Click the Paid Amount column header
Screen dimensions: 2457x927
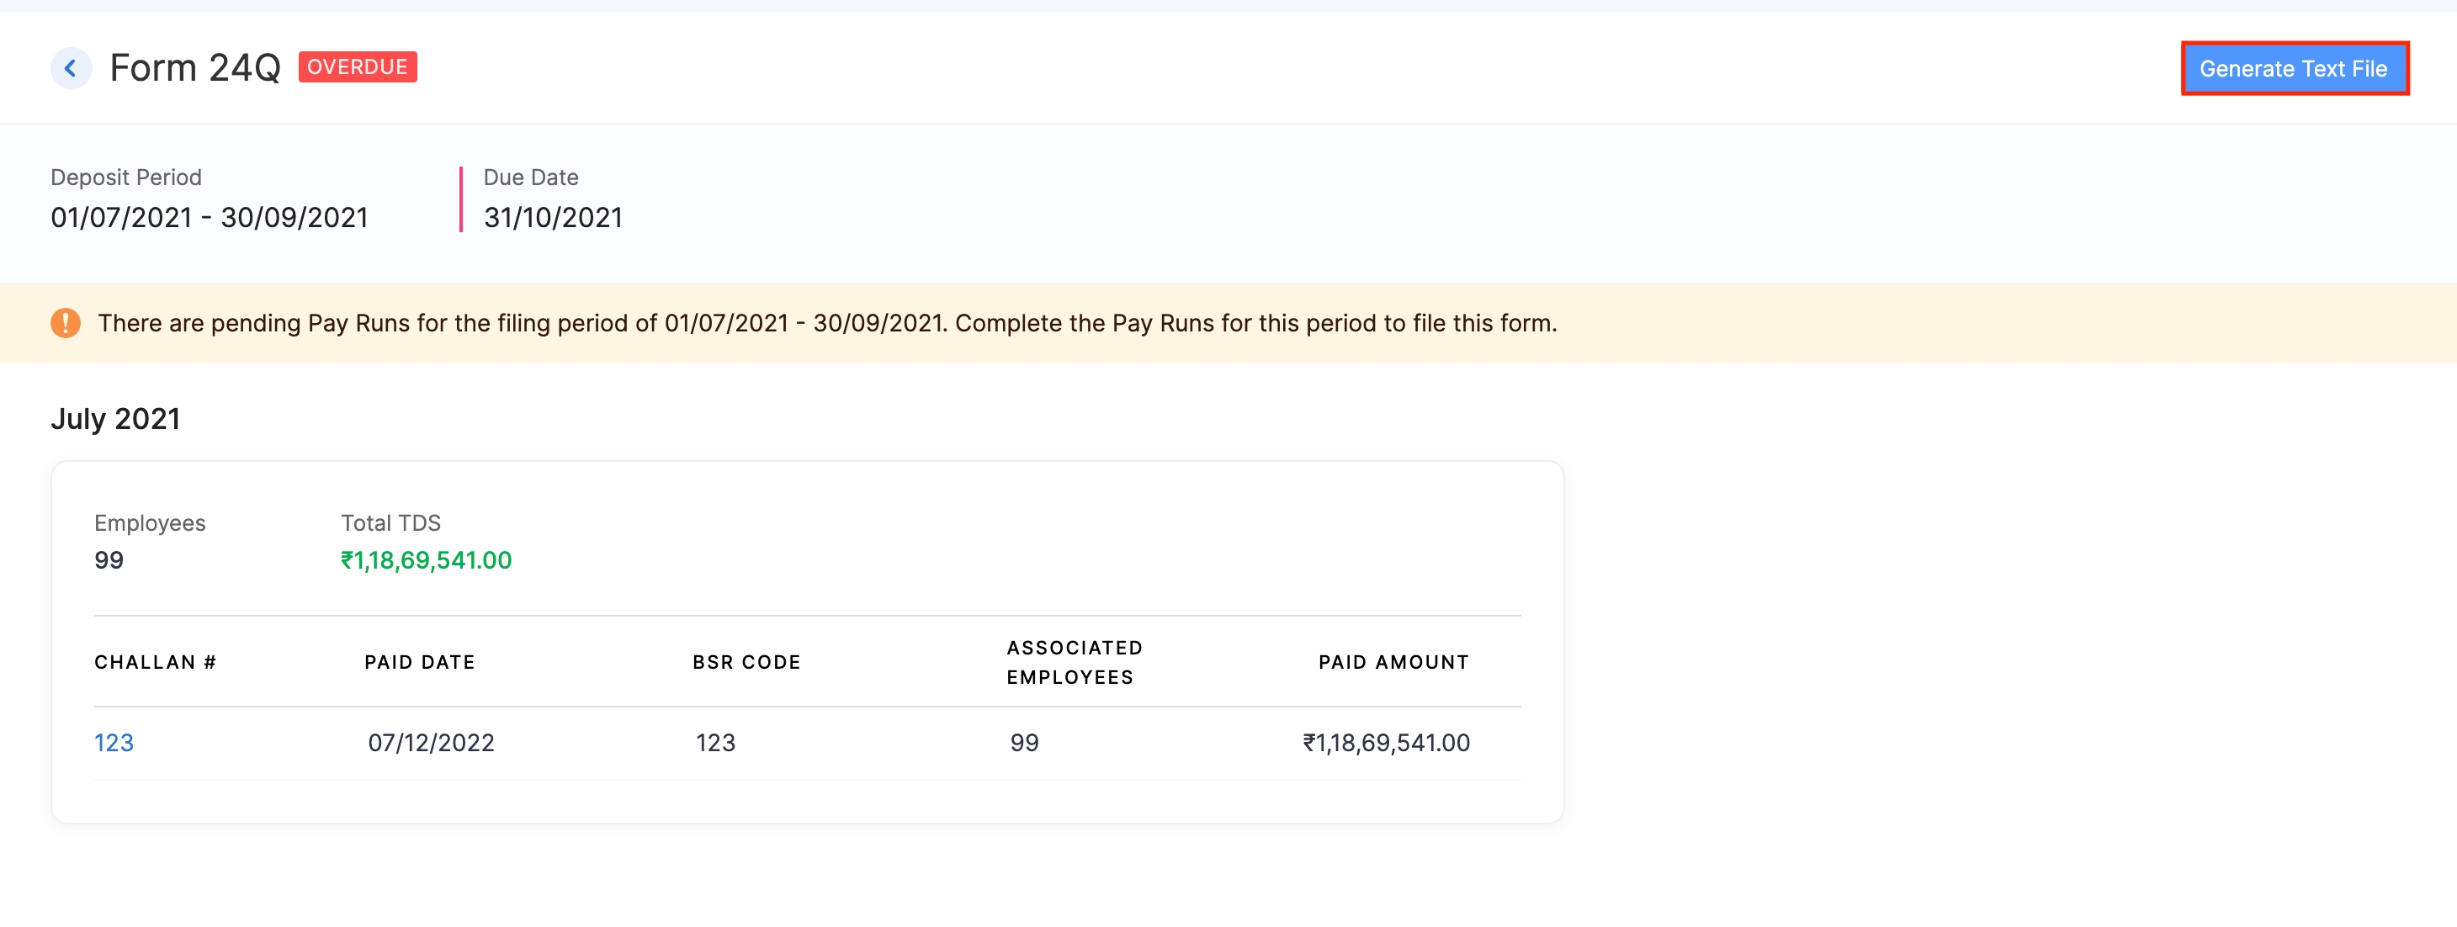coord(1393,662)
